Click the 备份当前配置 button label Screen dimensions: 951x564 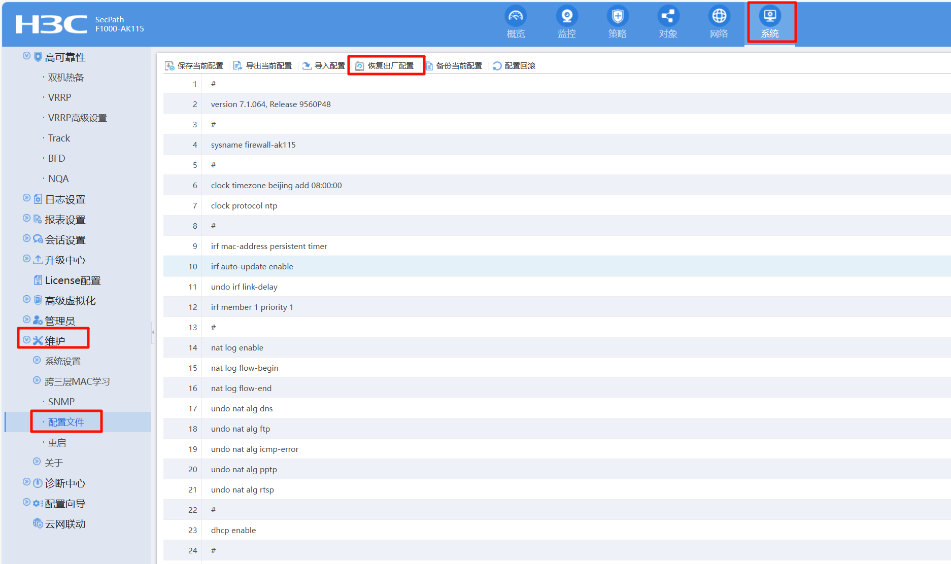pyautogui.click(x=459, y=66)
